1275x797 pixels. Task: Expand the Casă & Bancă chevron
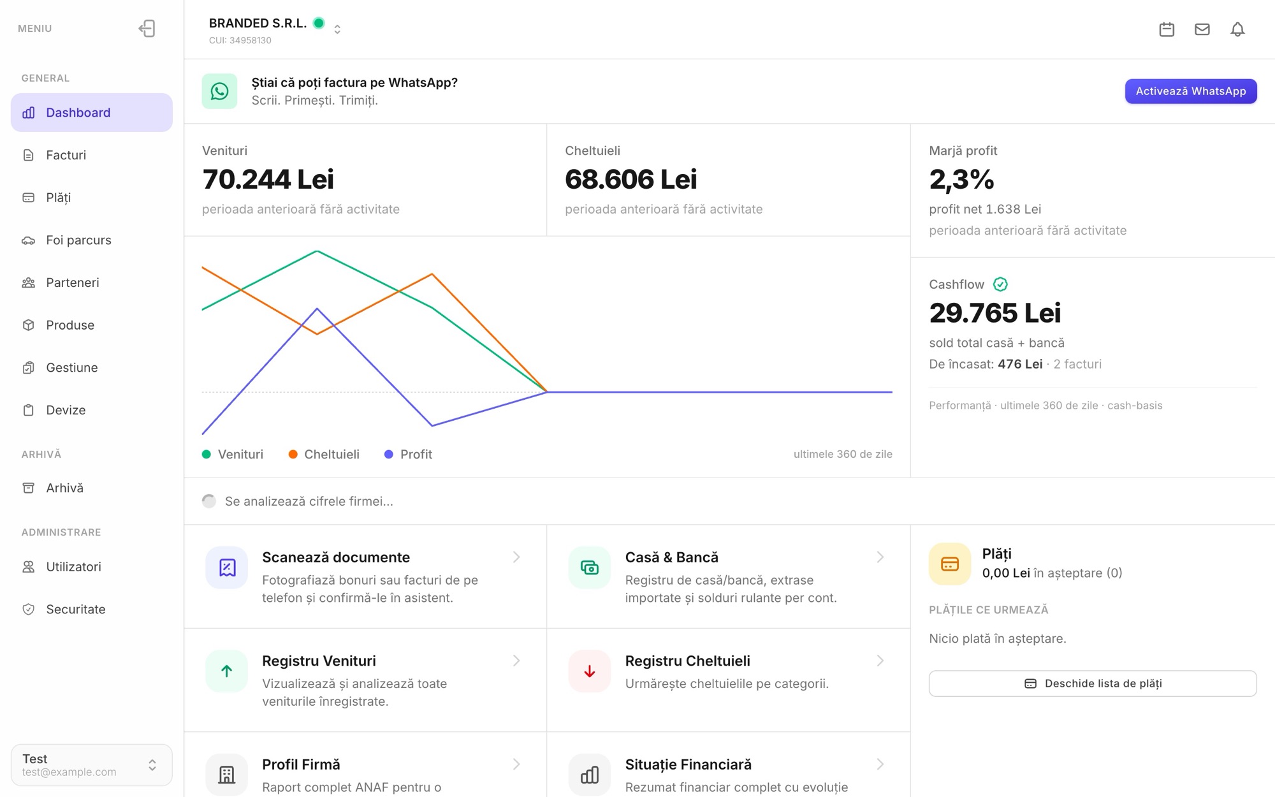(880, 557)
